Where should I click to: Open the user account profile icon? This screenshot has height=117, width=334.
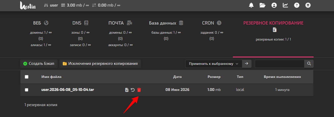274,5
